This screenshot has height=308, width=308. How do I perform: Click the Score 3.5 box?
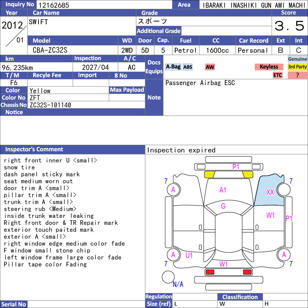(x=290, y=26)
